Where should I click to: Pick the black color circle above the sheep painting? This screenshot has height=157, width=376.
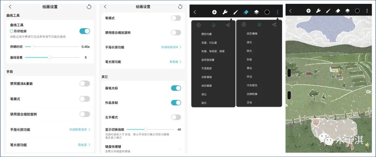(x=357, y=10)
